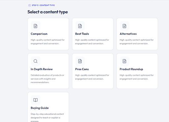
Task: Click the Comparison card document icon
Action: pyautogui.click(x=35, y=26)
